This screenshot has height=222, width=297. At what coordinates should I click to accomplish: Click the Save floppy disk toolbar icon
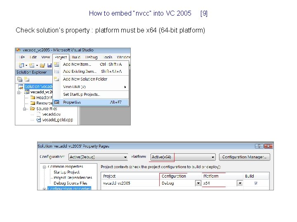[49, 65]
